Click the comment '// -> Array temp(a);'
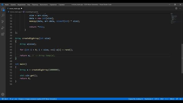 click(x=43, y=56)
